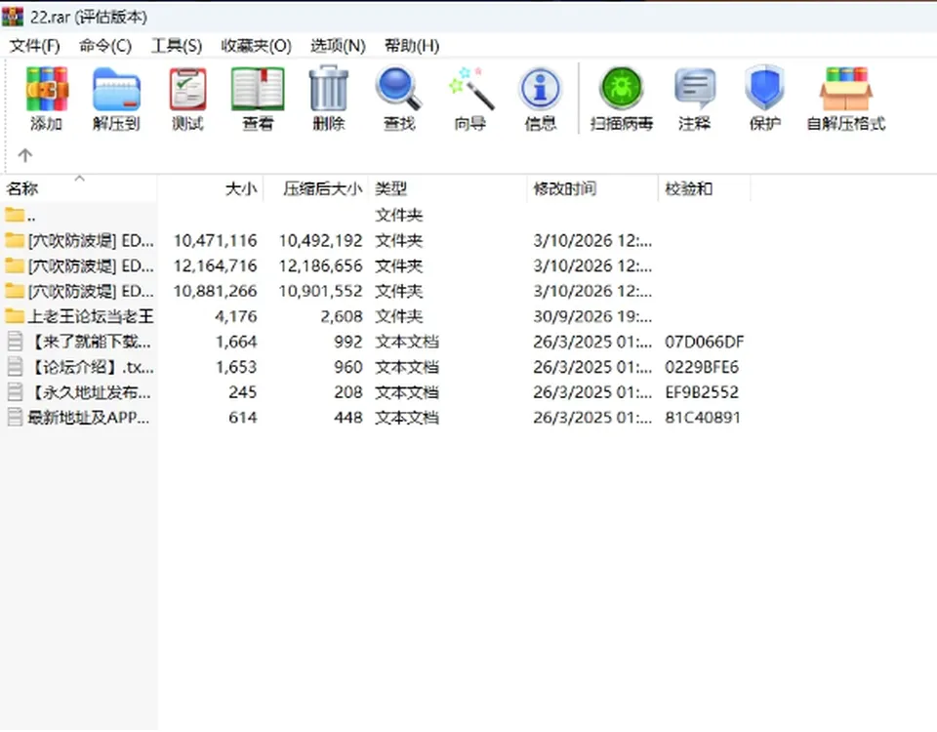Click the parent folder '..' icon
This screenshot has height=732, width=937.
coord(15,214)
